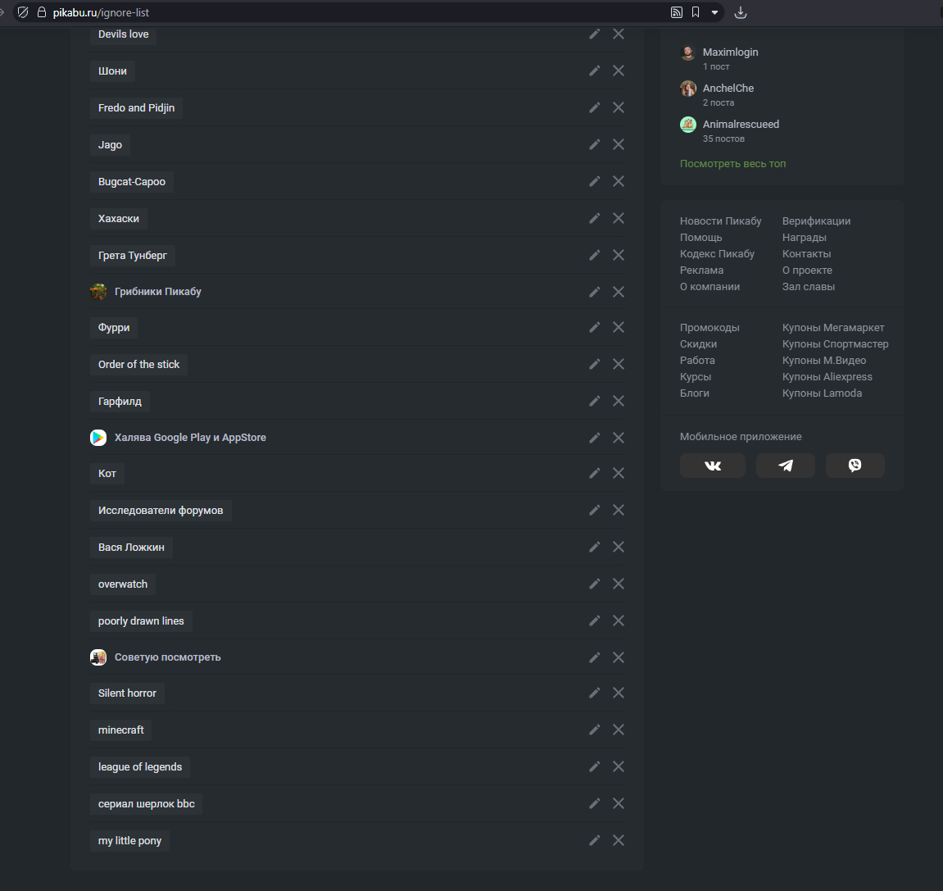Remove Fredo and Pidjin from list
This screenshot has width=943, height=891.
[619, 107]
